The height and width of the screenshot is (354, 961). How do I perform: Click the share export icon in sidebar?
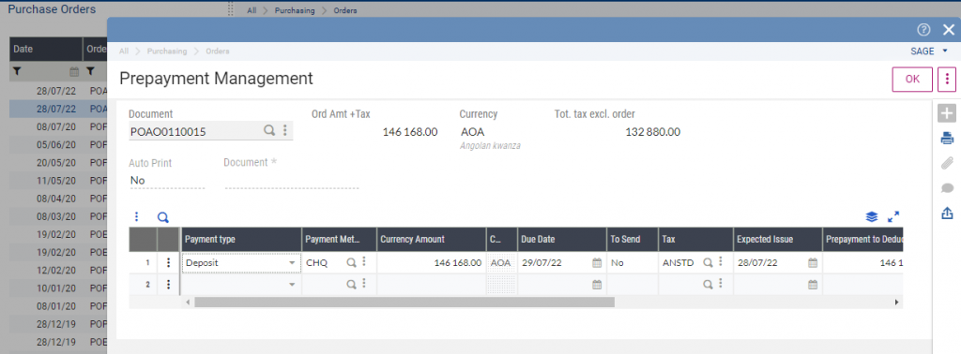tap(947, 213)
